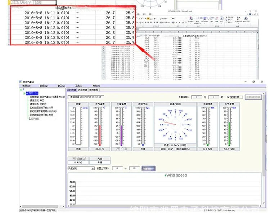Screen dimensions: 270x224
Task: Collapse the root node in station tree
Action: pyautogui.click(x=21, y=90)
